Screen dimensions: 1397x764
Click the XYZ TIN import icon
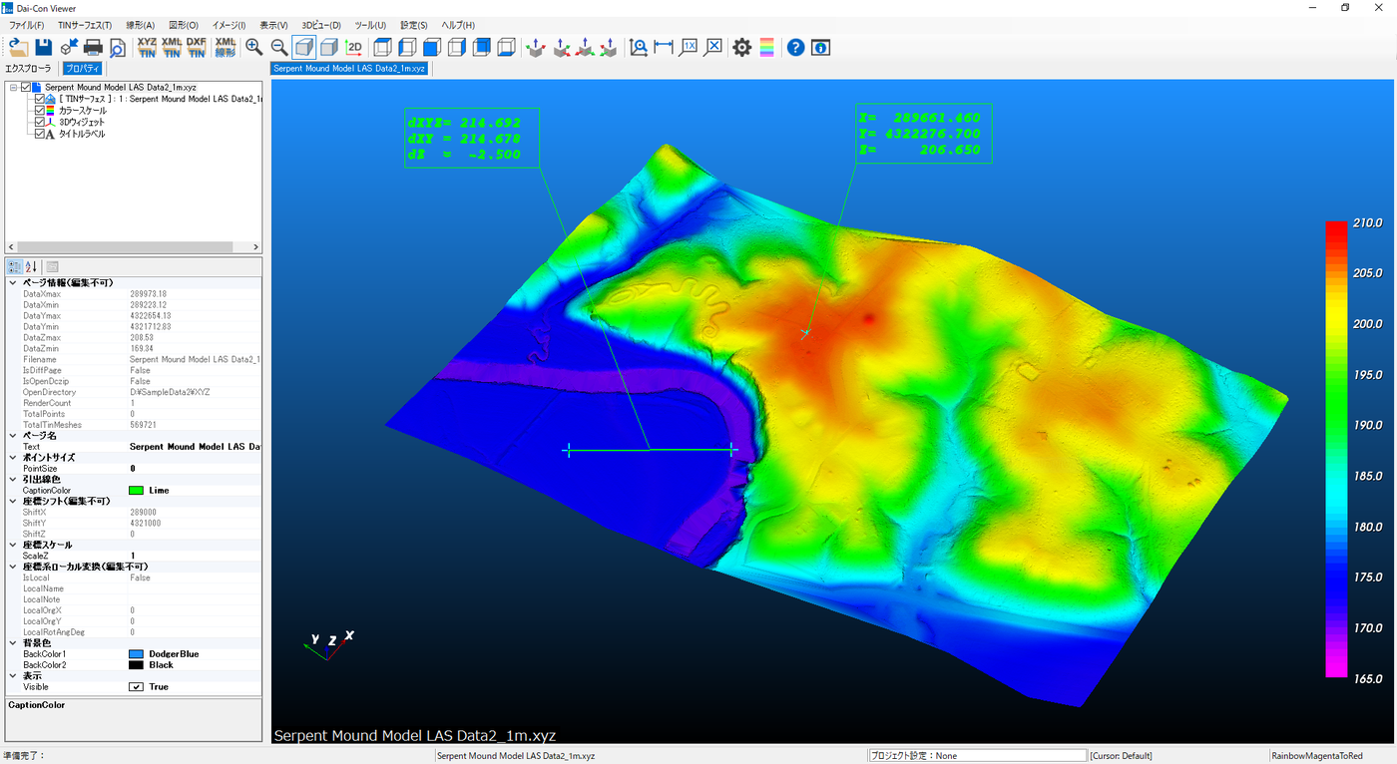[x=147, y=47]
